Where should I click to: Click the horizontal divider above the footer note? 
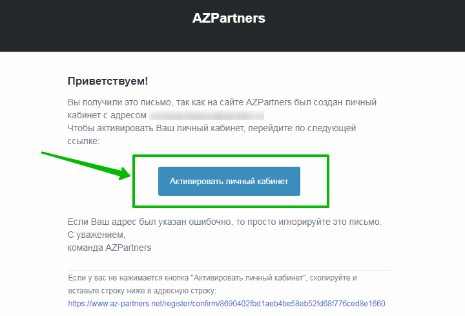[x=229, y=270]
